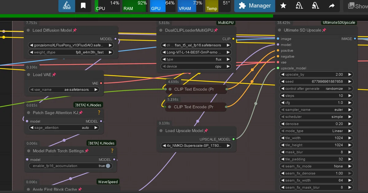The height and width of the screenshot is (193, 368).
Task: Click the KJNodes badge above Patch Sage Attention
Action: click(x=88, y=105)
